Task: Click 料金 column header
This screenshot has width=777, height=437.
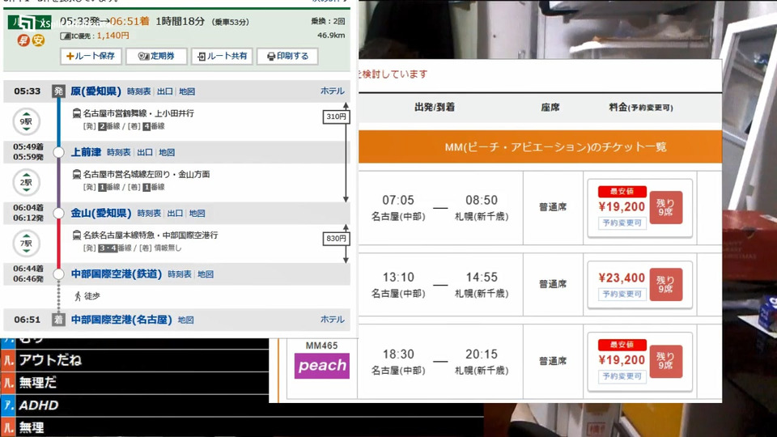Action: [x=641, y=107]
